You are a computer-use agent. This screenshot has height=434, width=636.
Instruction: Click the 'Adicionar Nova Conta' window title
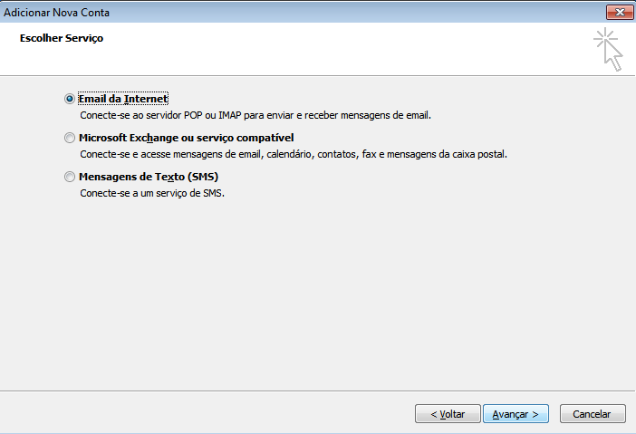(57, 13)
